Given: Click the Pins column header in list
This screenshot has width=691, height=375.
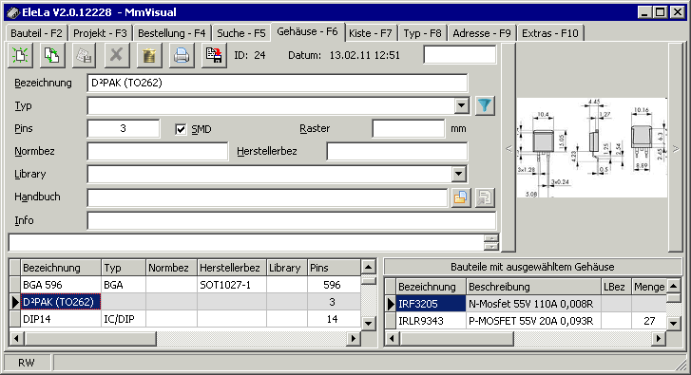Looking at the screenshot, I should [334, 268].
